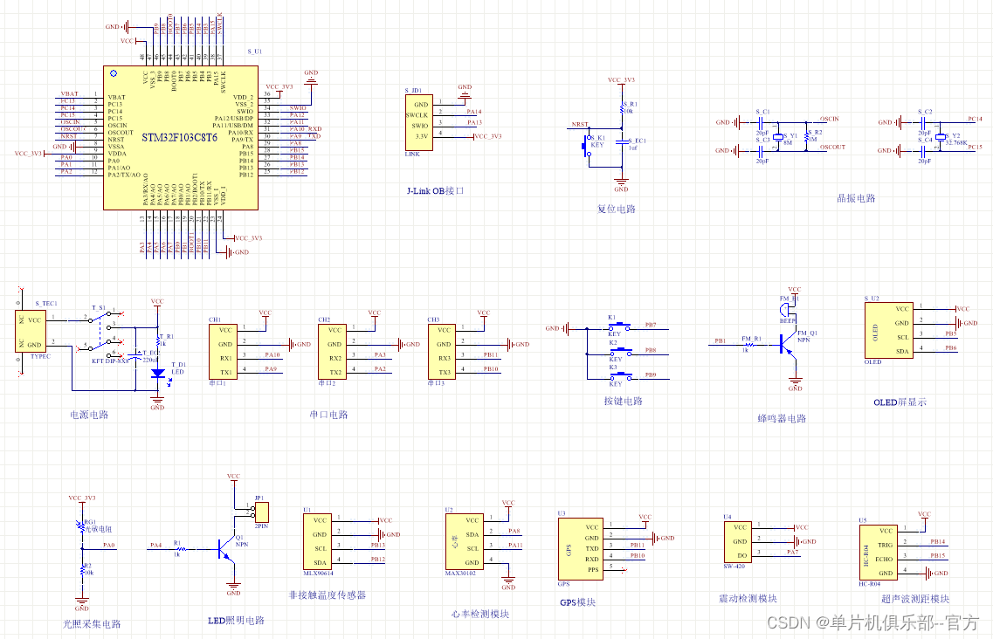Select the BEEP buzzer symbol

pyautogui.click(x=786, y=310)
